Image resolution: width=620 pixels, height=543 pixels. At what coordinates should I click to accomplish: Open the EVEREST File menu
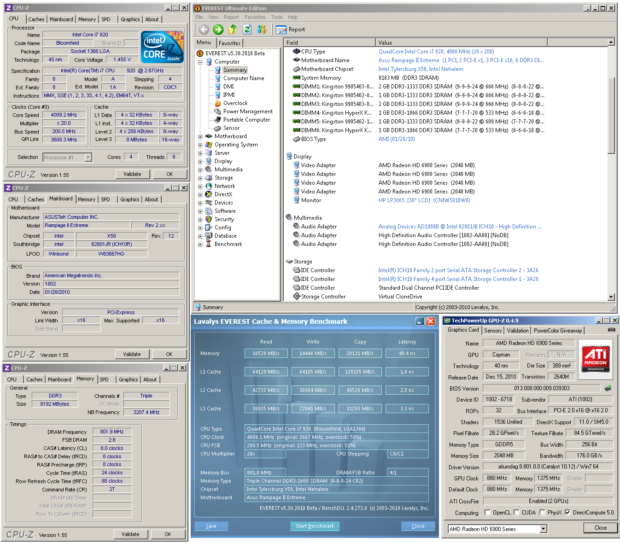point(199,17)
